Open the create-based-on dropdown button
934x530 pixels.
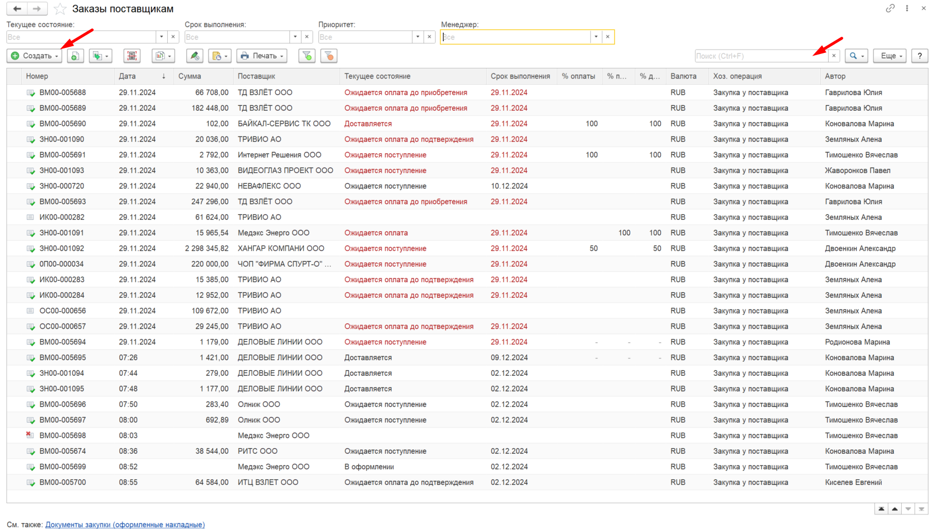coord(101,56)
